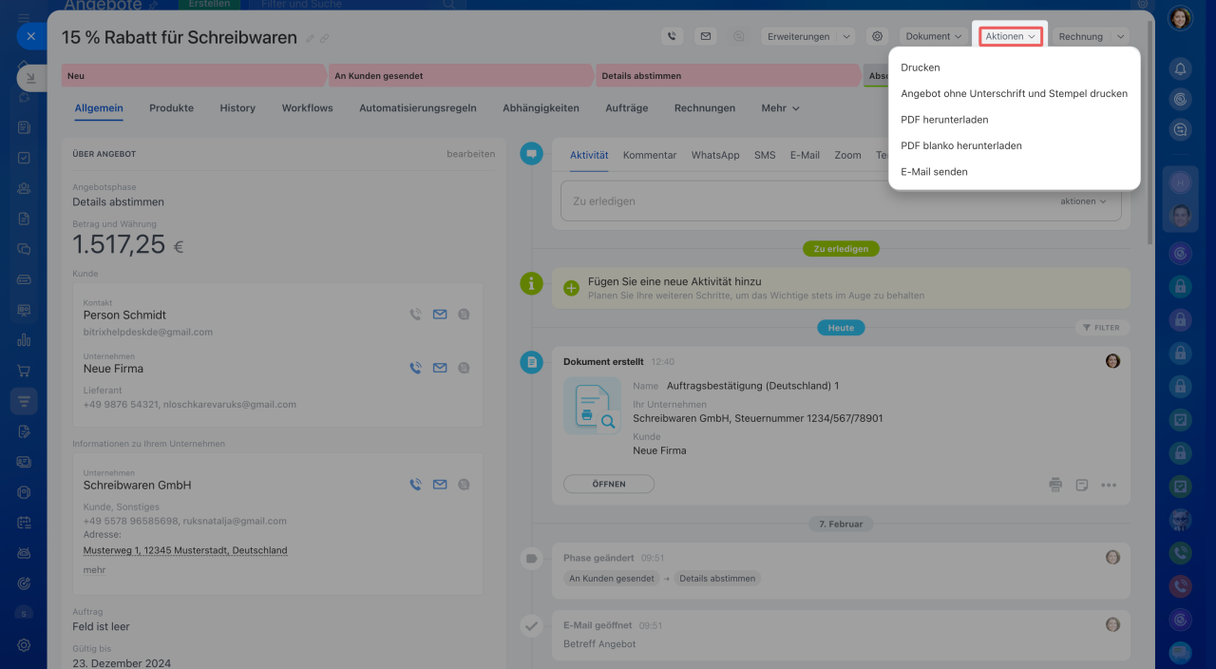Image resolution: width=1216 pixels, height=669 pixels.
Task: Select the Neu stage in pipeline
Action: 193,76
